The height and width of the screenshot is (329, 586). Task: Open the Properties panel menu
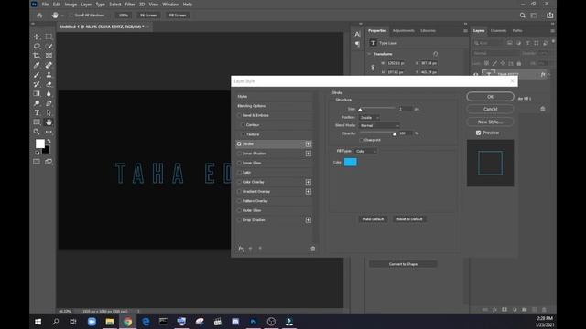pyautogui.click(x=465, y=31)
